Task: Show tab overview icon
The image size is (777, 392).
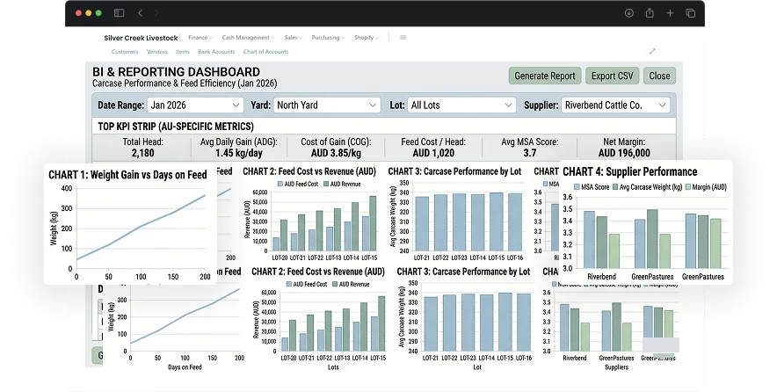Action: coord(690,13)
